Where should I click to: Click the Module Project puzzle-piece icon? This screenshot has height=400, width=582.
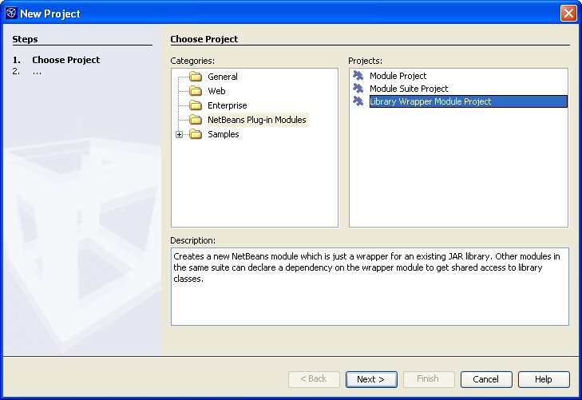click(358, 76)
